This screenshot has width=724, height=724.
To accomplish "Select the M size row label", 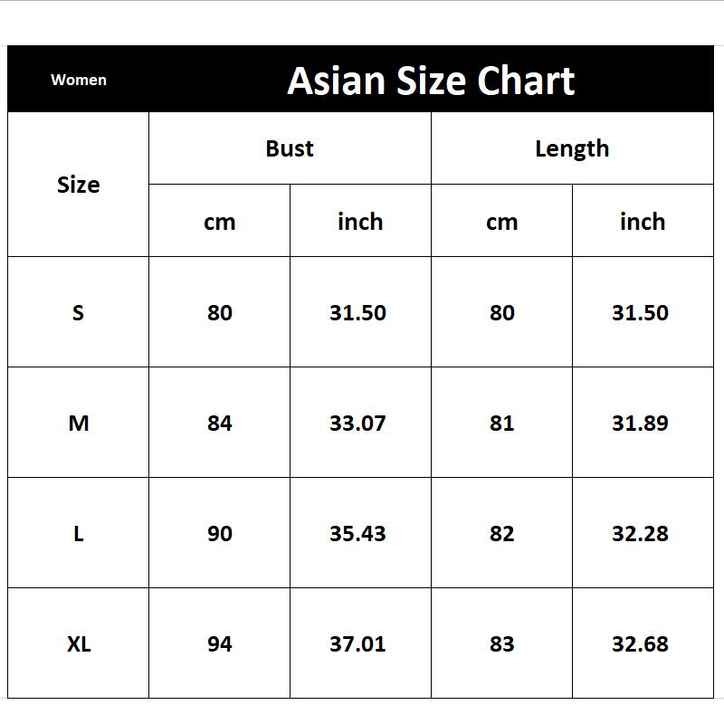I will pos(79,423).
